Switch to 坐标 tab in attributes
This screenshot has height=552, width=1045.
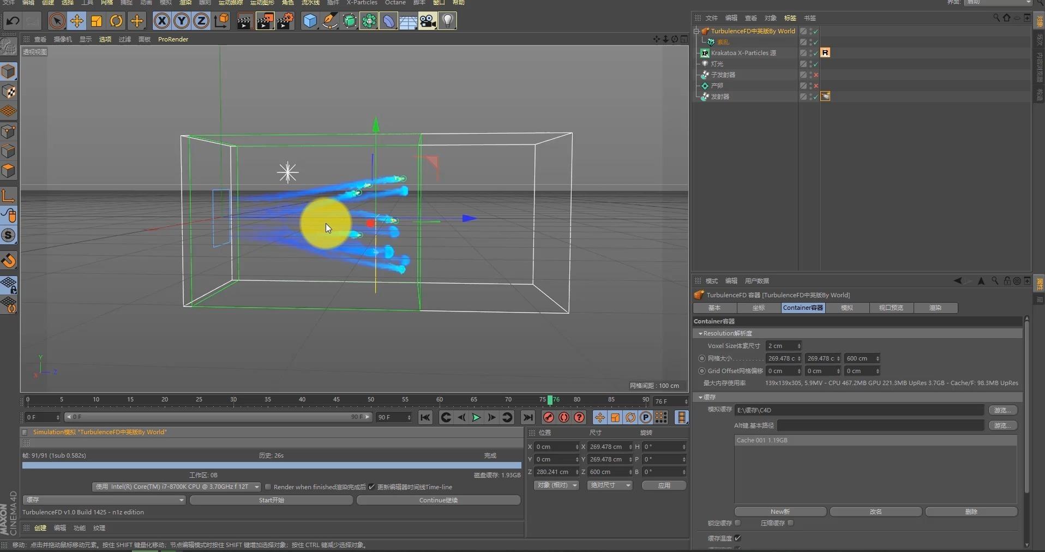pos(759,308)
